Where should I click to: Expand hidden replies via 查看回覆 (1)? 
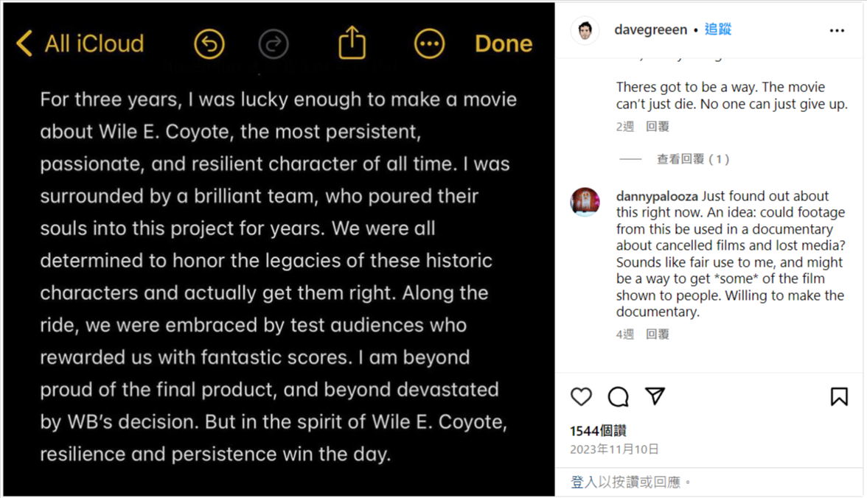pyautogui.click(x=692, y=159)
